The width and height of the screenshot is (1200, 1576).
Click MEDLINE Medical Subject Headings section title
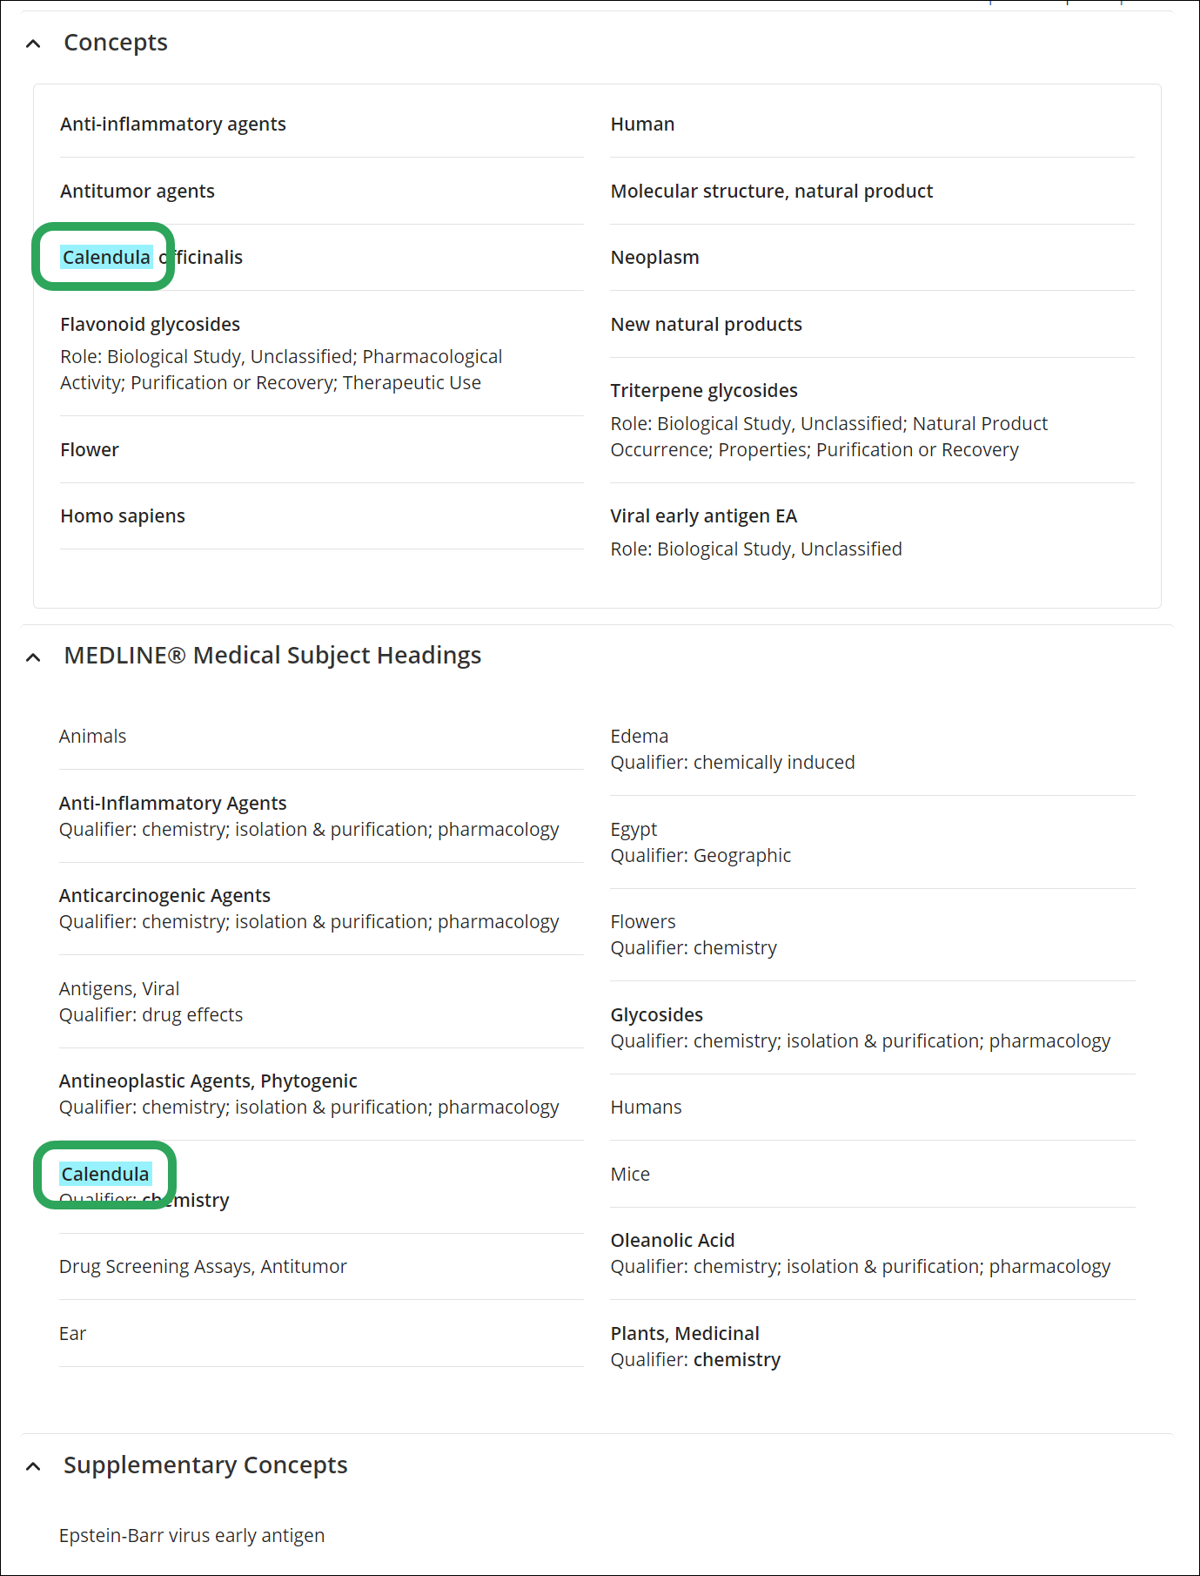coord(272,655)
